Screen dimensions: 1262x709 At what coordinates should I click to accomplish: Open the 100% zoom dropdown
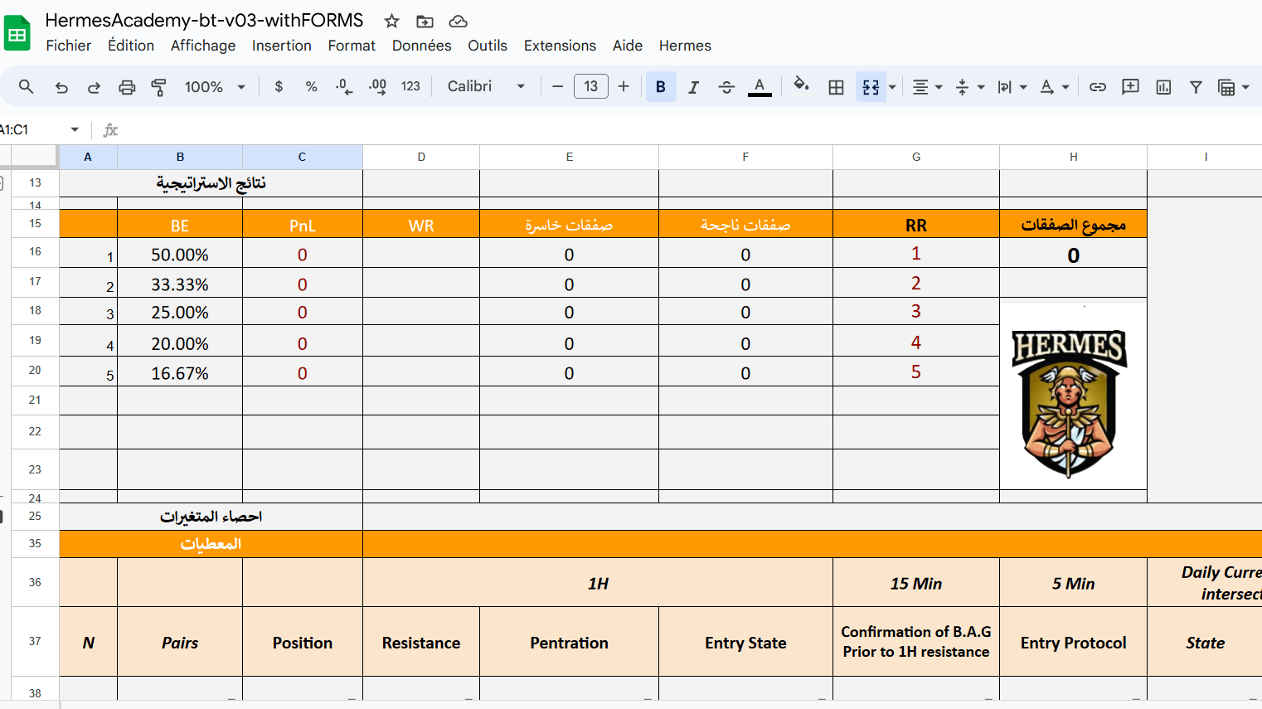coord(215,87)
